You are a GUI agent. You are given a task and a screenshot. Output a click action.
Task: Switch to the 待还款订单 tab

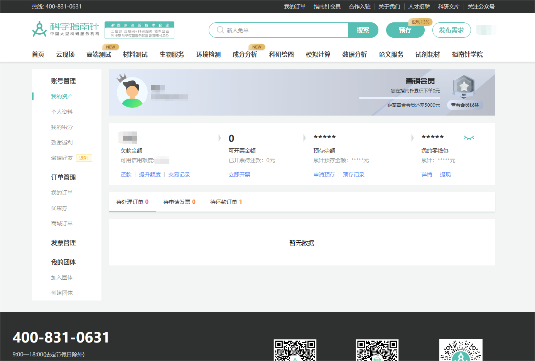(x=226, y=201)
